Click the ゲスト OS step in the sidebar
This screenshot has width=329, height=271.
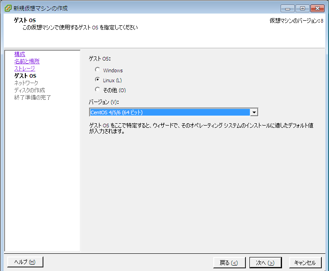point(25,76)
